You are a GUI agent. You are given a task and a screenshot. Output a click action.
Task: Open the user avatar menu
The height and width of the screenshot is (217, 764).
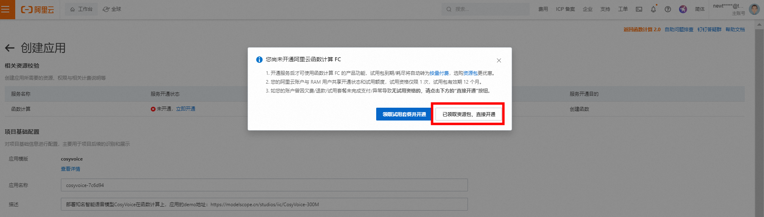754,9
